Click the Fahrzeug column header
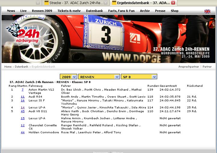The height and width of the screenshot is (153, 217). click(x=35, y=86)
